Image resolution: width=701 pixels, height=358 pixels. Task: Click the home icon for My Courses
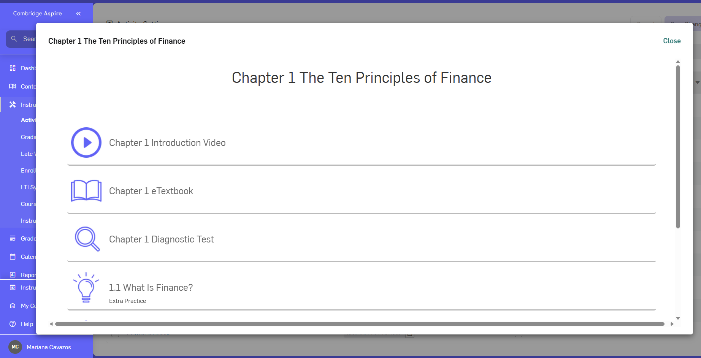point(13,306)
